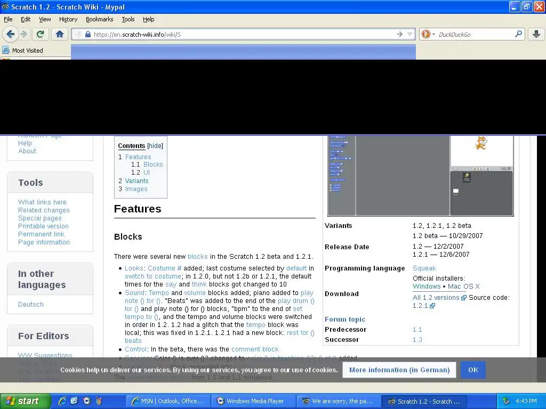Screen dimensions: 546x409
Task: Jump to Features in contents
Action: coord(138,157)
